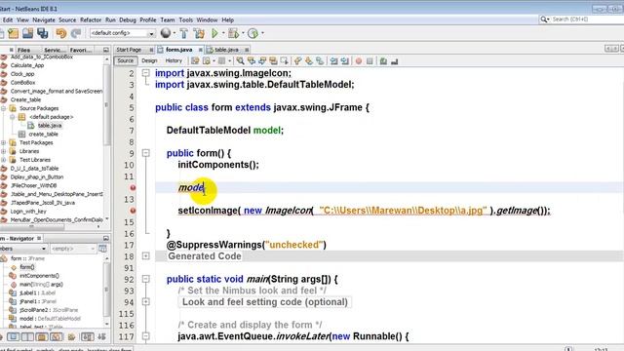Screen dimensions: 624x351
Task: Open the Refactor menu
Action: tap(91, 19)
